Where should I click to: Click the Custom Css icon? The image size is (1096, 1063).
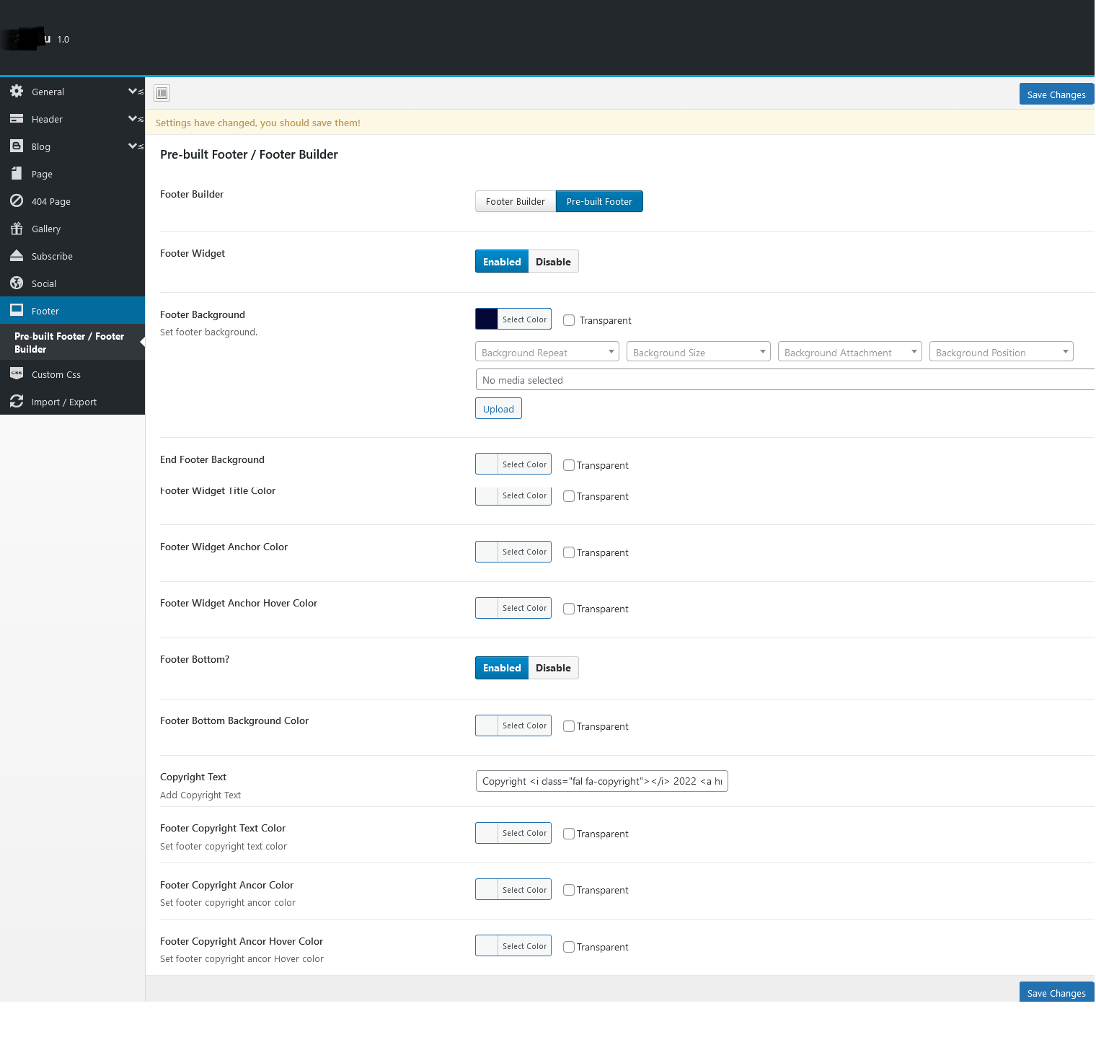point(17,374)
